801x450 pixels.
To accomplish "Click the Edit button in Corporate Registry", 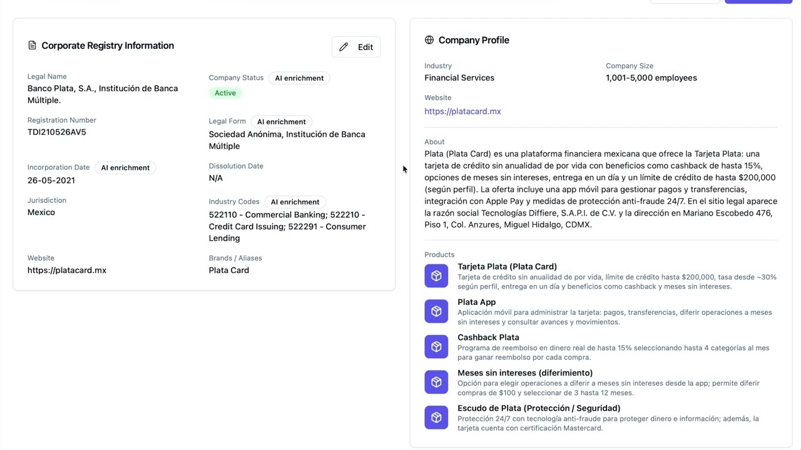I will click(x=356, y=47).
